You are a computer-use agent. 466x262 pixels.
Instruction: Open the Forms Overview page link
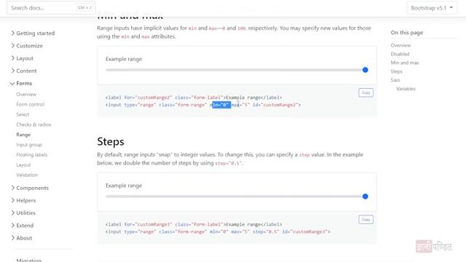pos(26,94)
